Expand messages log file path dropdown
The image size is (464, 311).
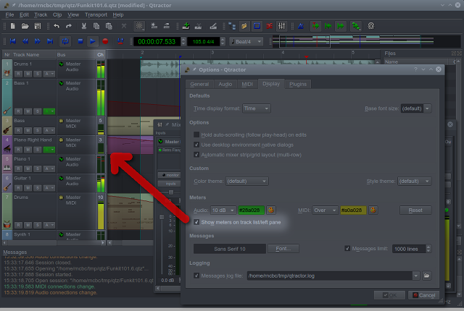[x=415, y=276]
